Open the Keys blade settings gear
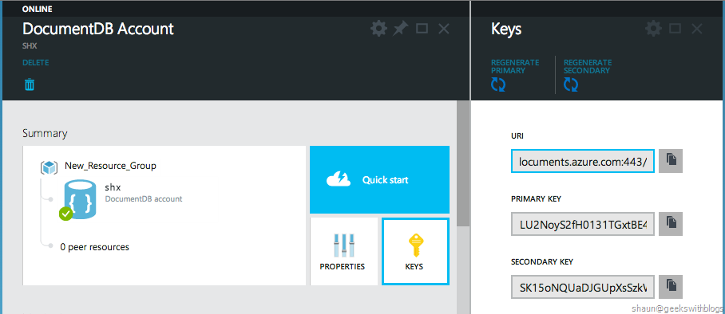 click(x=653, y=29)
